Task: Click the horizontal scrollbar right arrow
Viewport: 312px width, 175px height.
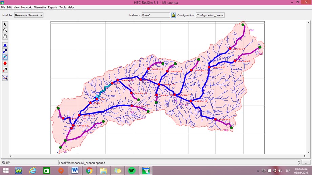Action: (305, 156)
